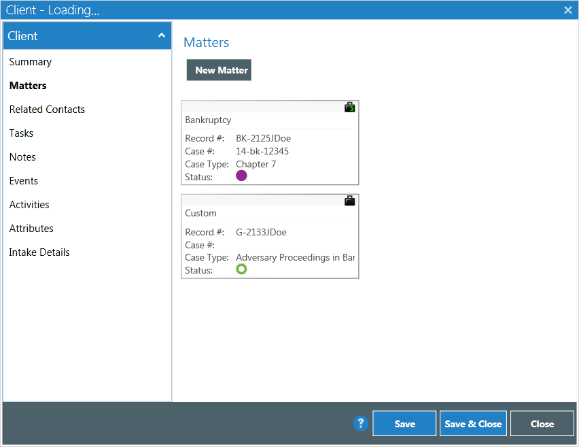Select Summary in the sidebar
The width and height of the screenshot is (579, 447).
pos(30,61)
